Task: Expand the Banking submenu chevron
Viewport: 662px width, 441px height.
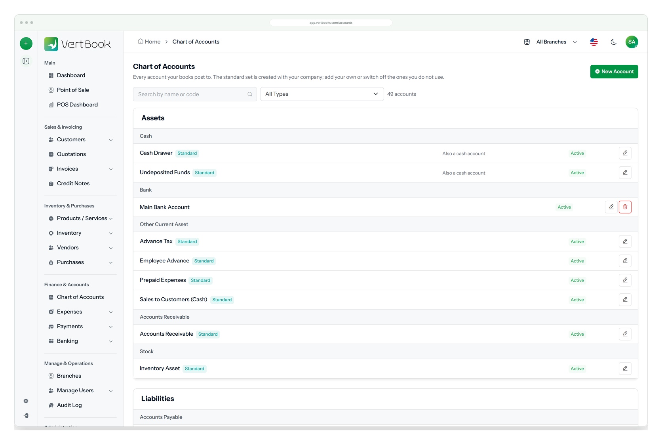Action: pos(111,341)
